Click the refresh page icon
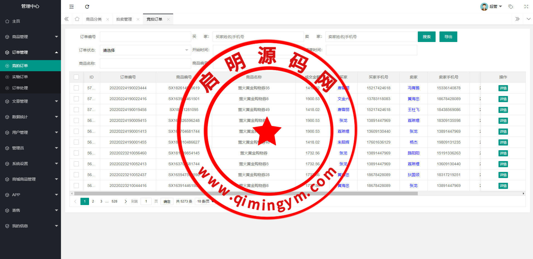Viewport: 533px width, 259px height. (87, 7)
